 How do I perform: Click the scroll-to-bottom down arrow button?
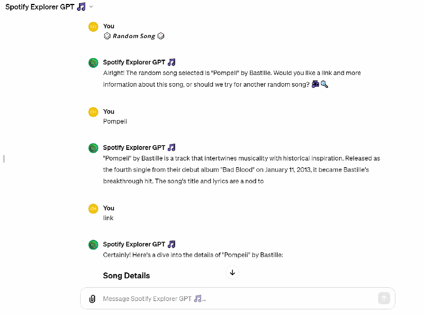click(232, 272)
